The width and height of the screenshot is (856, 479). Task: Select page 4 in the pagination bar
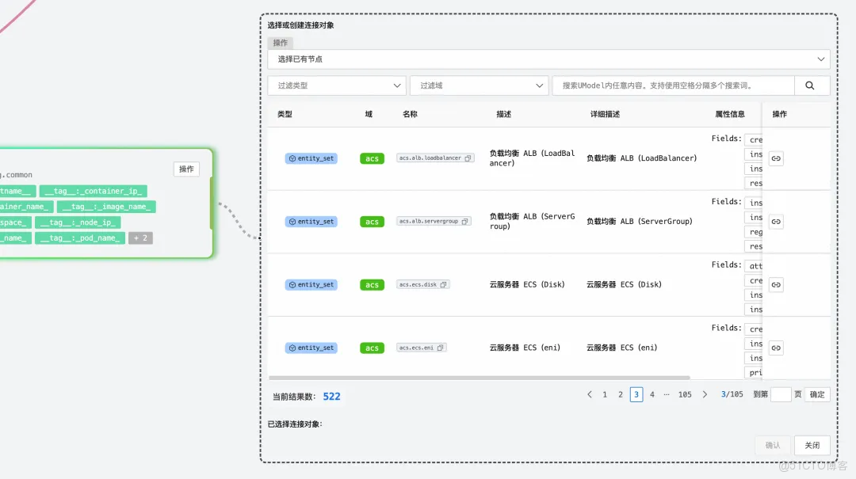click(652, 393)
